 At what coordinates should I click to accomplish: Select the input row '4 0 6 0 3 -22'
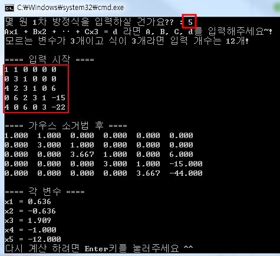coord(35,107)
